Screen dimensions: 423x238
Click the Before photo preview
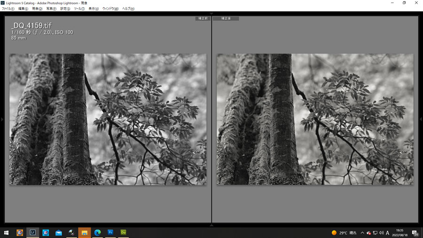pos(108,119)
